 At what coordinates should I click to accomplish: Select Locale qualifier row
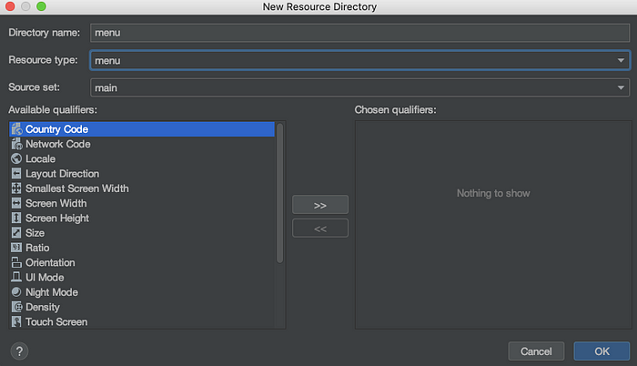tap(142, 158)
